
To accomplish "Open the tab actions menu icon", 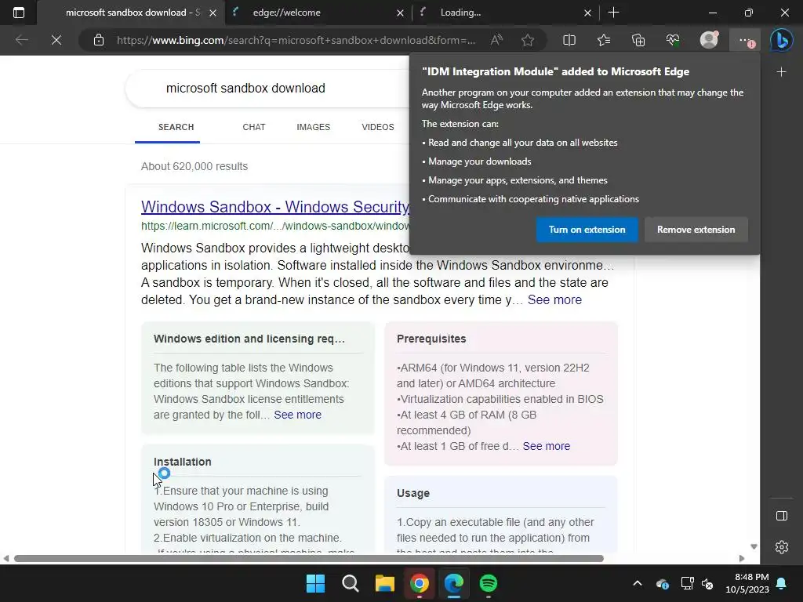I will click(x=19, y=13).
